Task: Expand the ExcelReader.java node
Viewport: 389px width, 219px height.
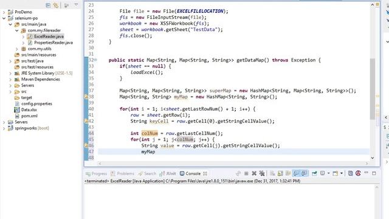Action: [x=23, y=36]
